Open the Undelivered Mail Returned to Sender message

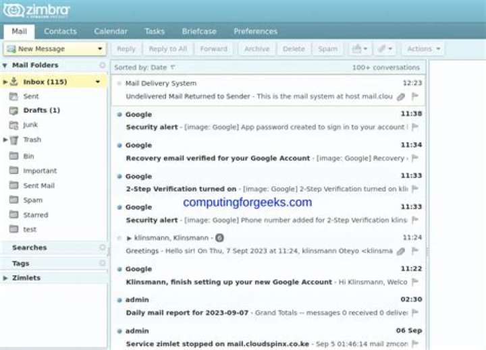269,90
